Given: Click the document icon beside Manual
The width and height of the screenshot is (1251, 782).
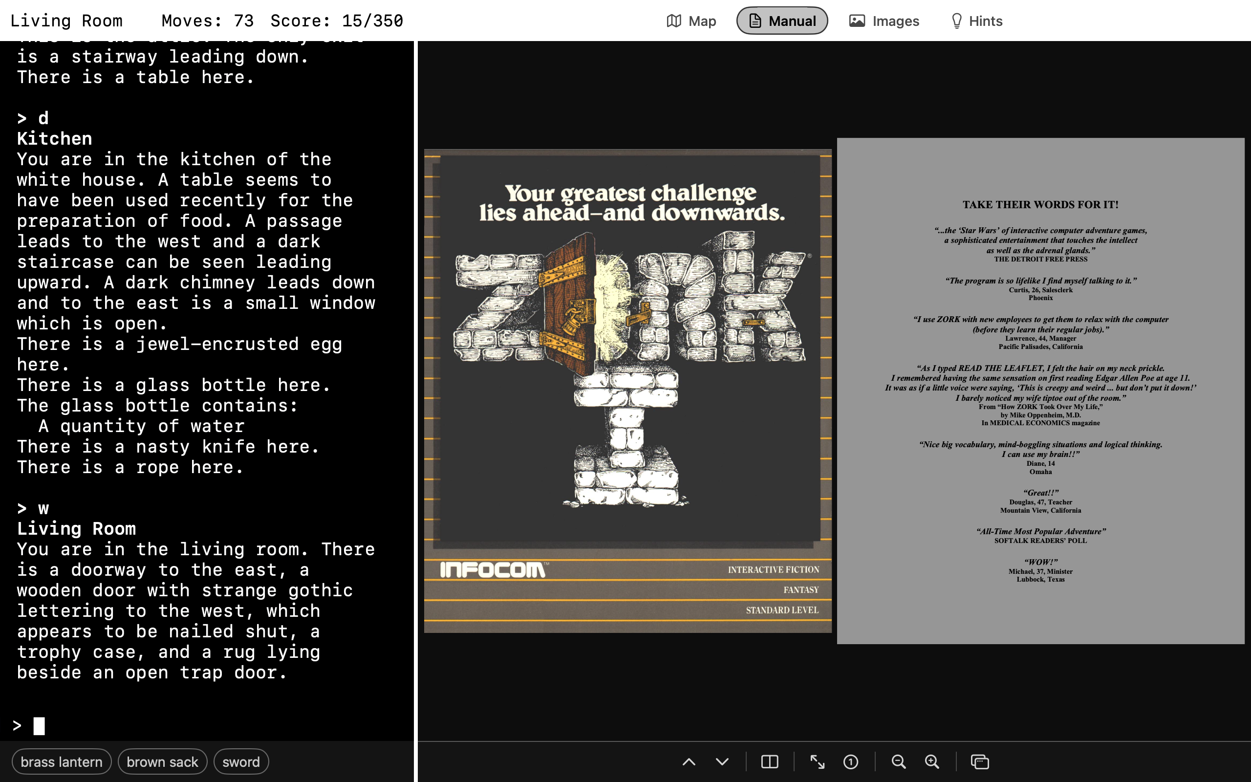Looking at the screenshot, I should pos(755,21).
